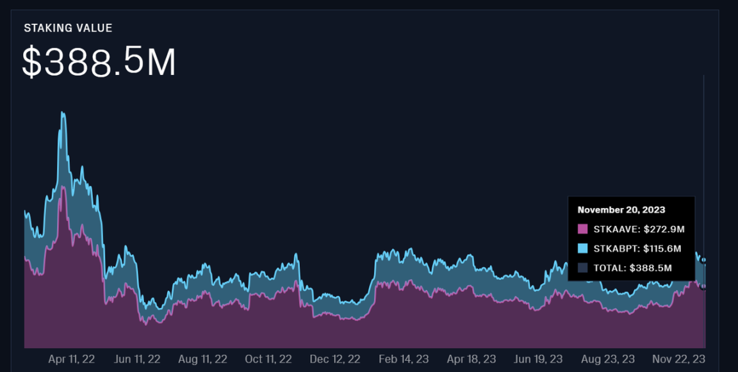The height and width of the screenshot is (372, 738).
Task: Select the lower hover marker on pink line
Action: coord(704,287)
